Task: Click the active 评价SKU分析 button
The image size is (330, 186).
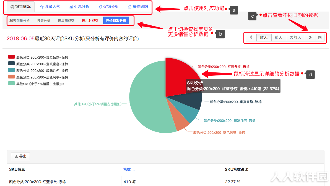Action: 116,21
